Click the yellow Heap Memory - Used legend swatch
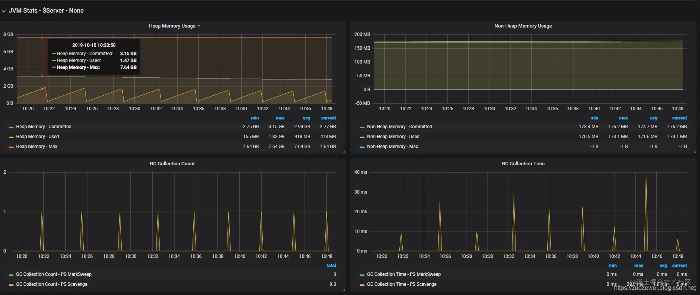 click(x=12, y=137)
